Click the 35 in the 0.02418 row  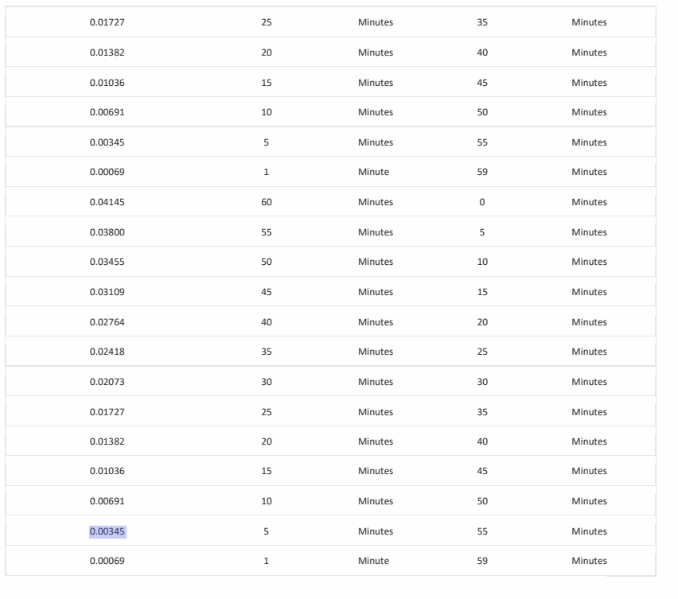[x=267, y=352]
